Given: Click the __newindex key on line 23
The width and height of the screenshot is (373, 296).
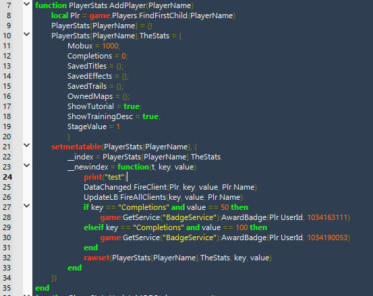Looking at the screenshot, I should point(88,167).
